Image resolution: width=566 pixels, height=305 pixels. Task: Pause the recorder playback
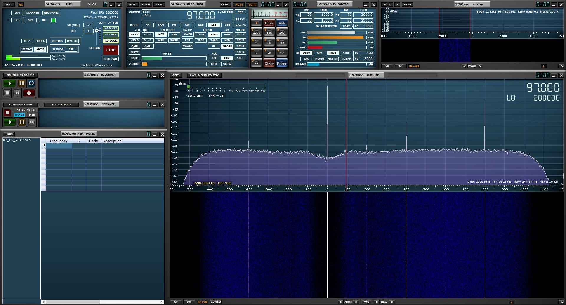pos(22,83)
